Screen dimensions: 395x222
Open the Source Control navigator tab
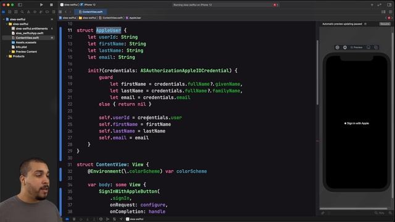click(10, 12)
